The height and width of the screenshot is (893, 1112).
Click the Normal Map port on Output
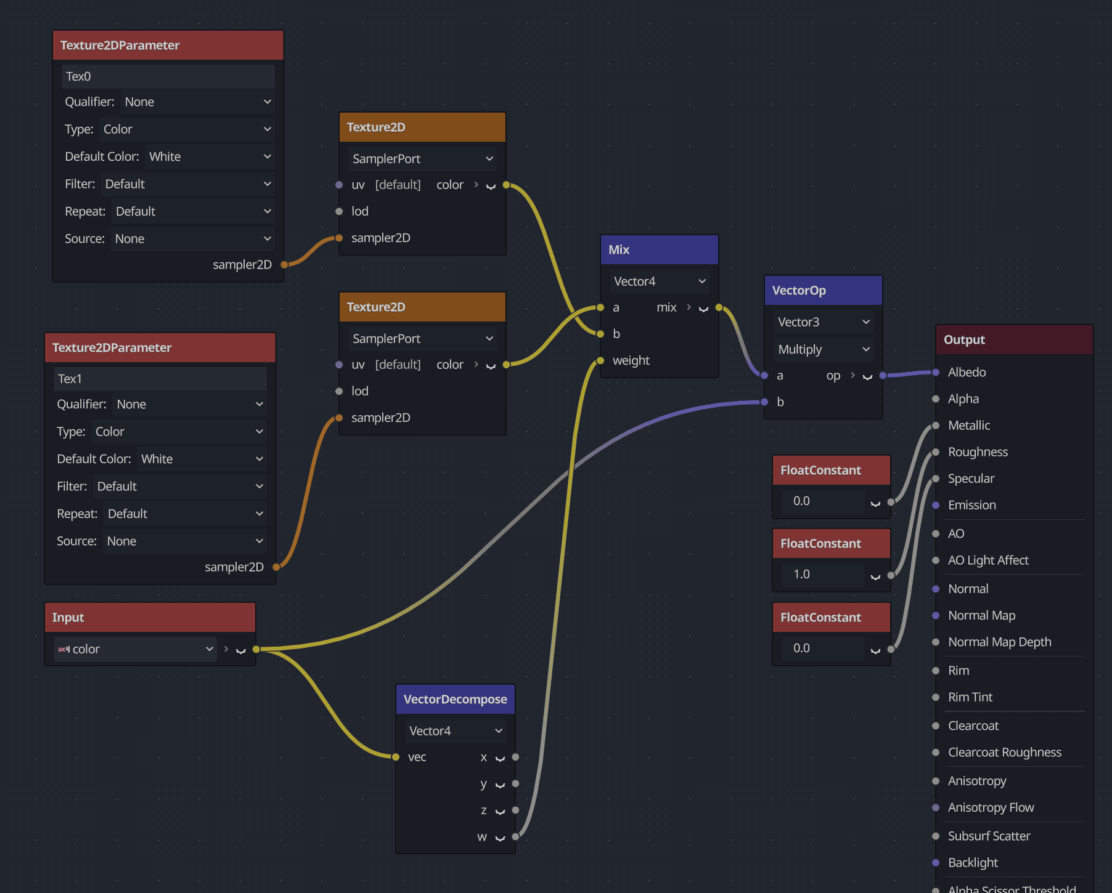[936, 615]
